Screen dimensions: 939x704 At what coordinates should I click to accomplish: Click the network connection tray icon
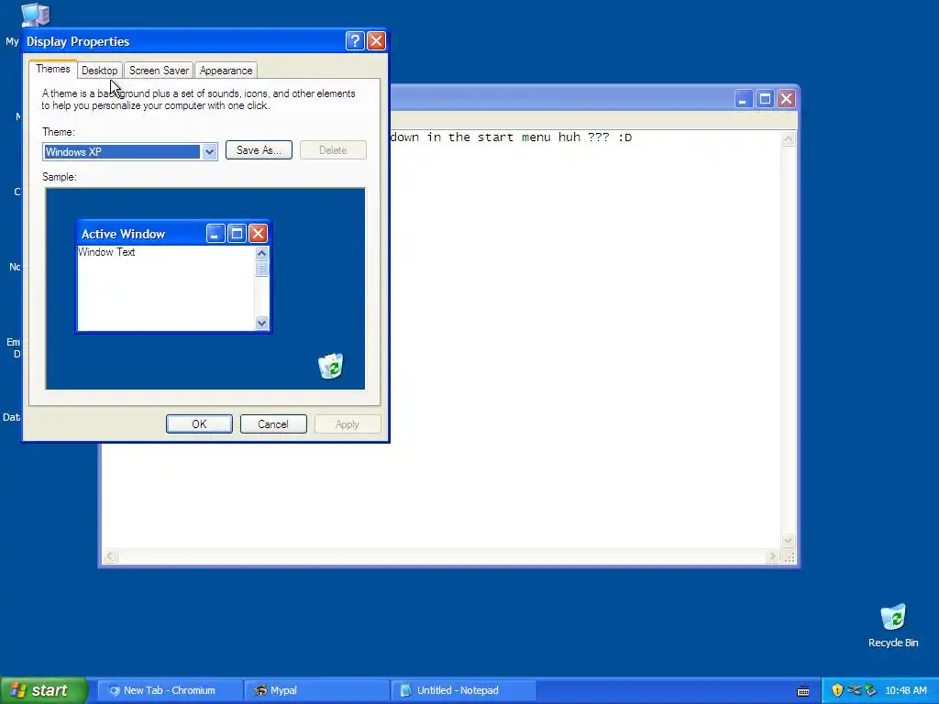(x=854, y=690)
